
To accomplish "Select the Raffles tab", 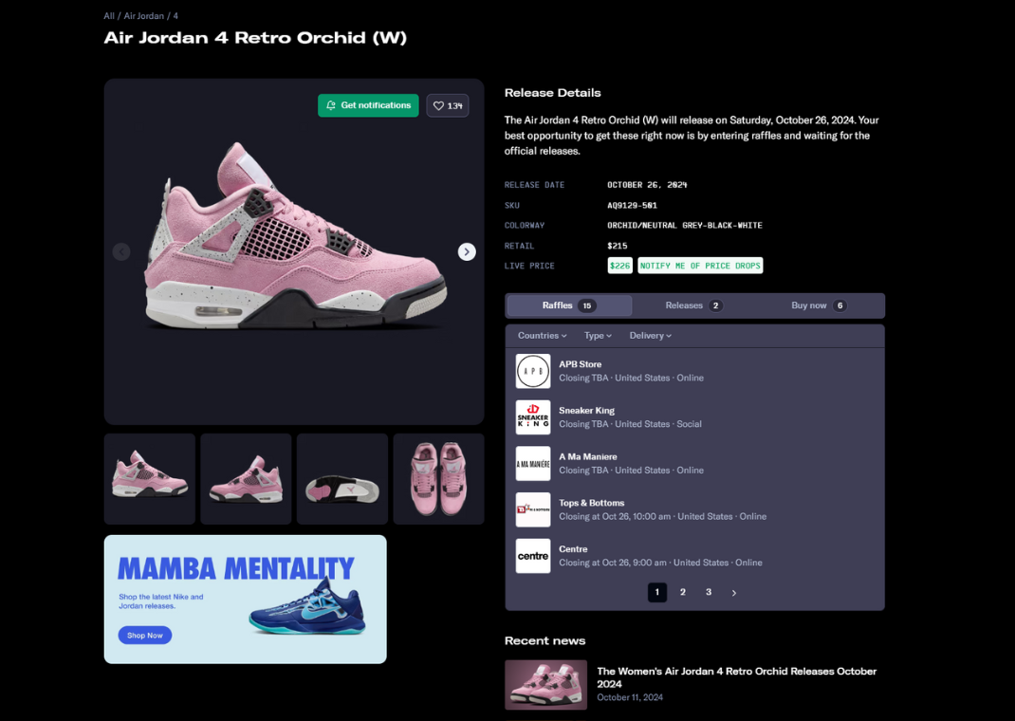I will [x=570, y=305].
